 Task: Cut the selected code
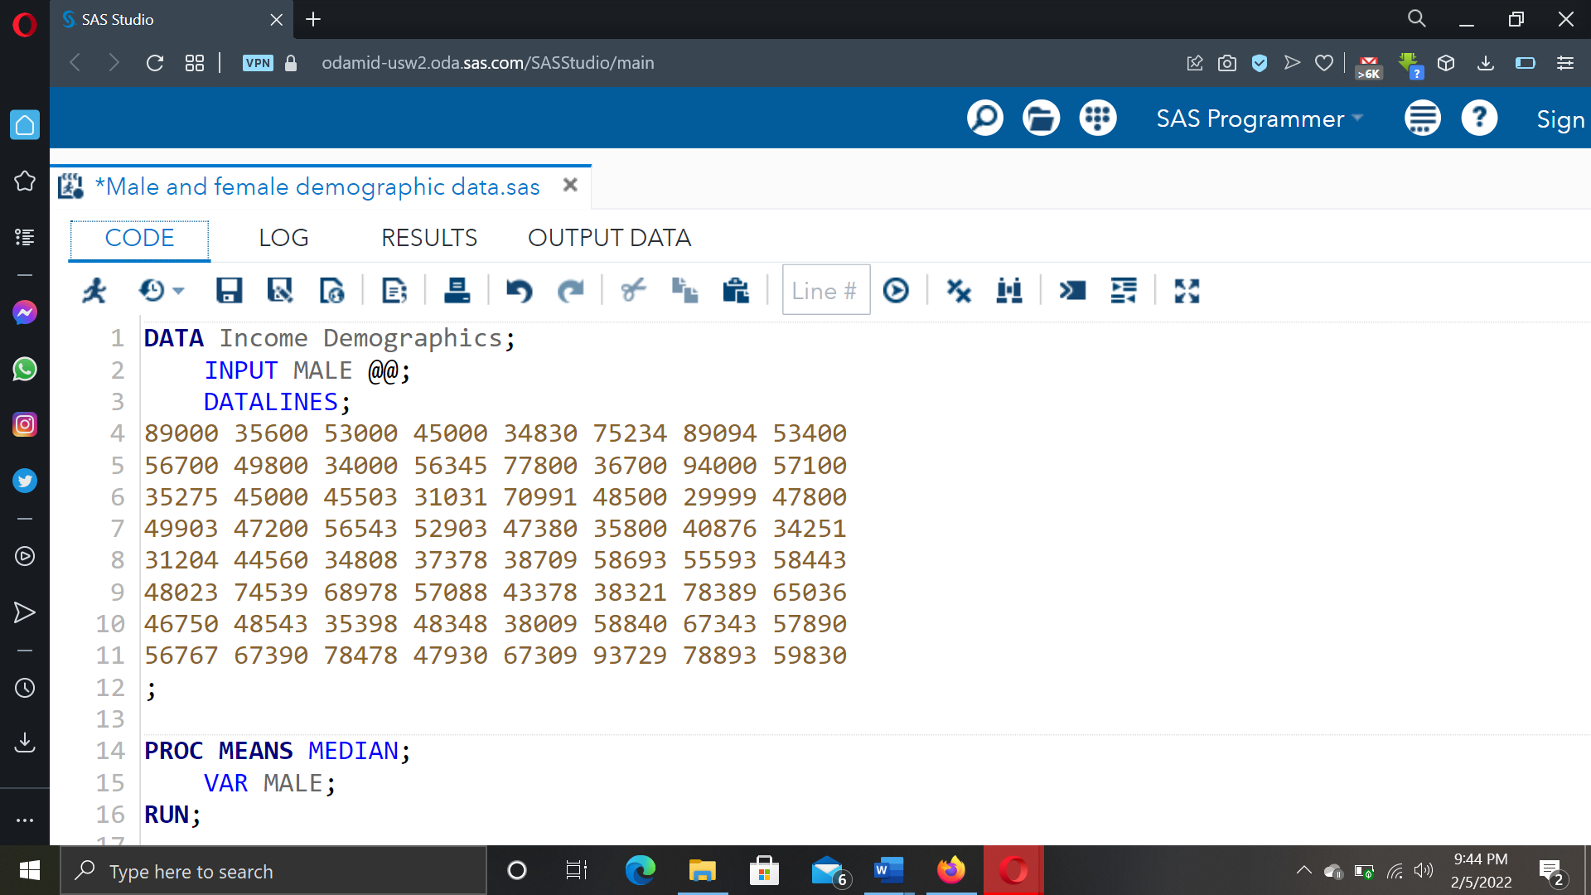(633, 290)
